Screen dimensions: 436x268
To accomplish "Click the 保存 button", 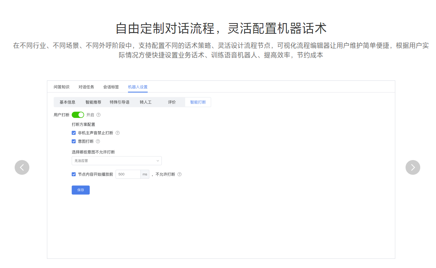I will tap(80, 190).
